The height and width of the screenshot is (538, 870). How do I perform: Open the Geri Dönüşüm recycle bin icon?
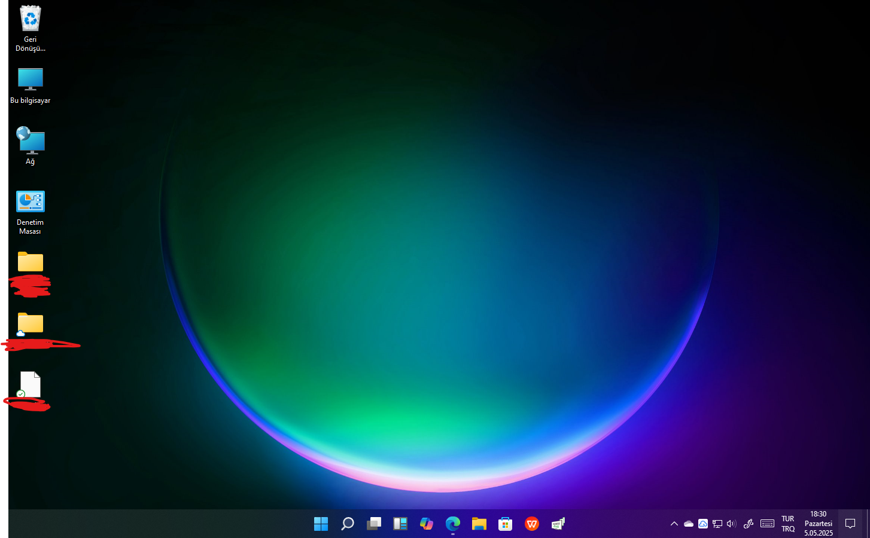click(31, 29)
